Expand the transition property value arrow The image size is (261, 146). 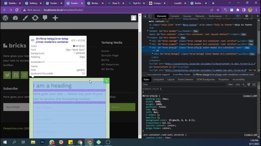pos(161,123)
